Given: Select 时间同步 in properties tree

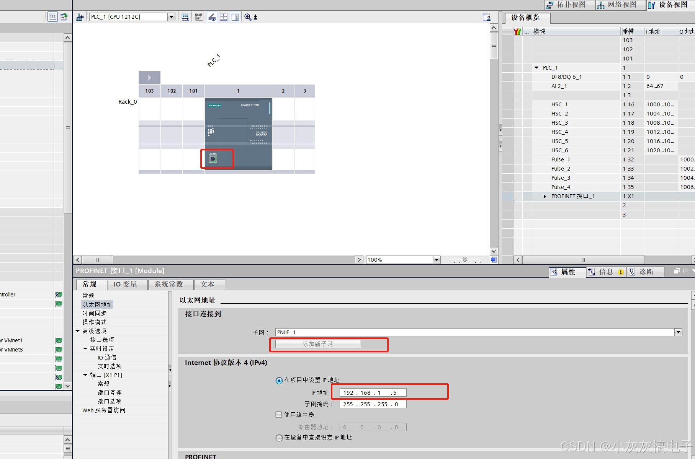Looking at the screenshot, I should (x=94, y=314).
